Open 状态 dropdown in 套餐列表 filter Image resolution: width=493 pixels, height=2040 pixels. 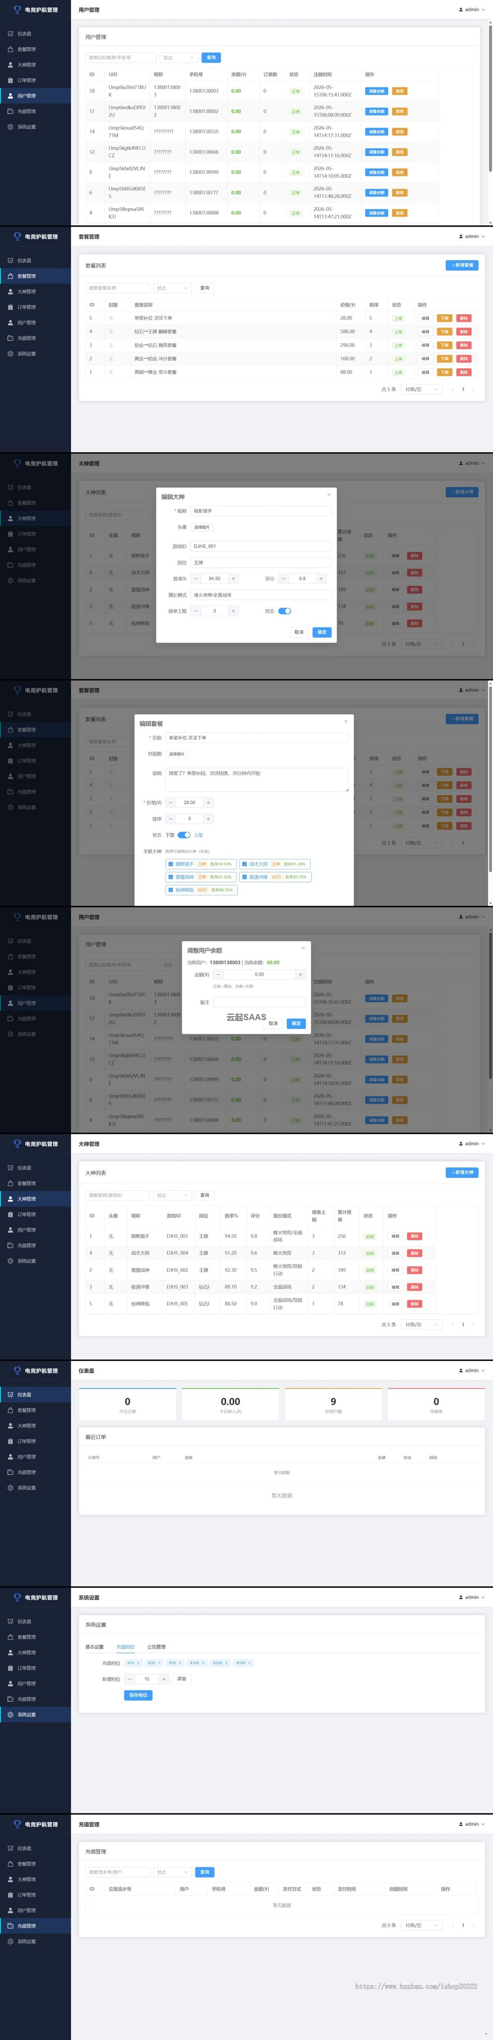[172, 288]
